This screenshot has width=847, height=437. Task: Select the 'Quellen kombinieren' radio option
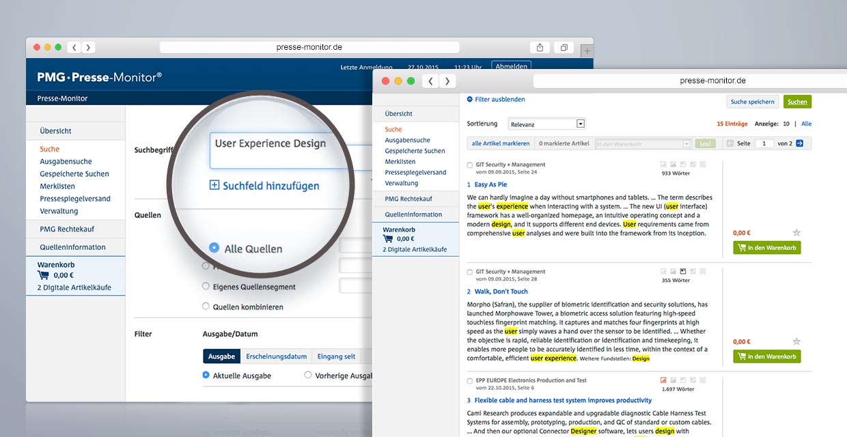206,307
